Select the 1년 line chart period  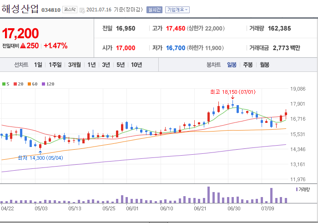pyautogui.click(x=91, y=65)
